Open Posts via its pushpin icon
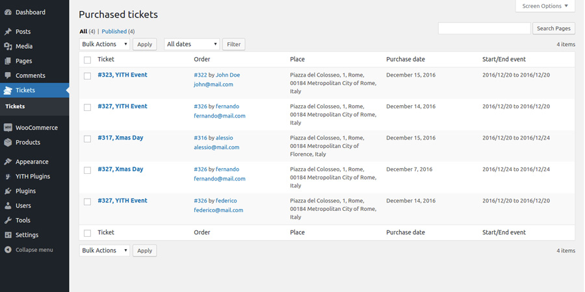Viewport: 585px width, 292px height. coord(8,32)
